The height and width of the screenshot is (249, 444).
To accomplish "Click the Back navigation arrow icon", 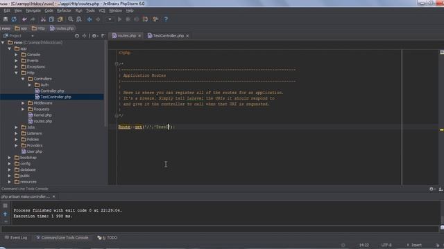I will pos(89,19).
